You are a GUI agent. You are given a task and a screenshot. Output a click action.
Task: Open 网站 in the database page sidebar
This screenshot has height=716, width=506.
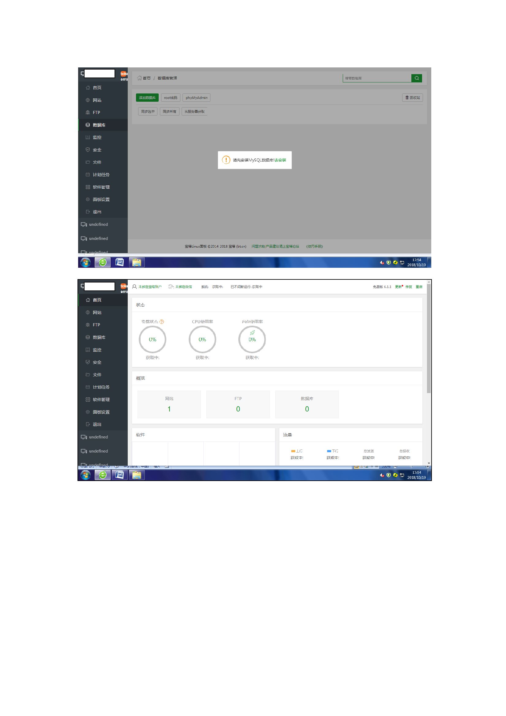103,100
